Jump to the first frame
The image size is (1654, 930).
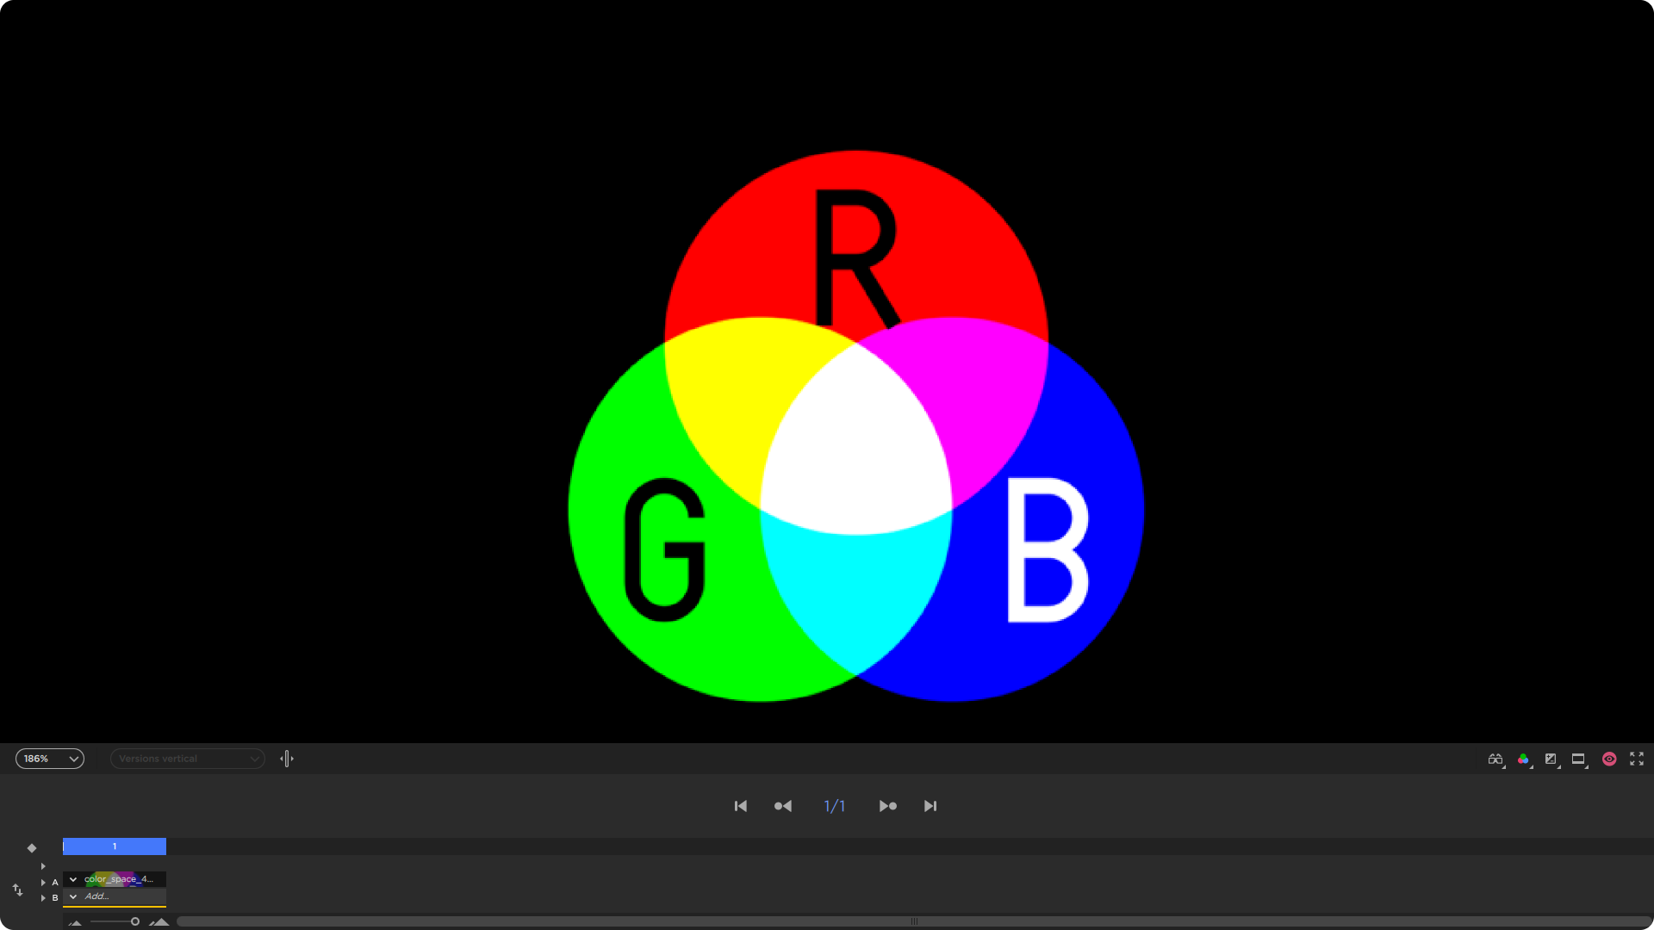(x=741, y=806)
